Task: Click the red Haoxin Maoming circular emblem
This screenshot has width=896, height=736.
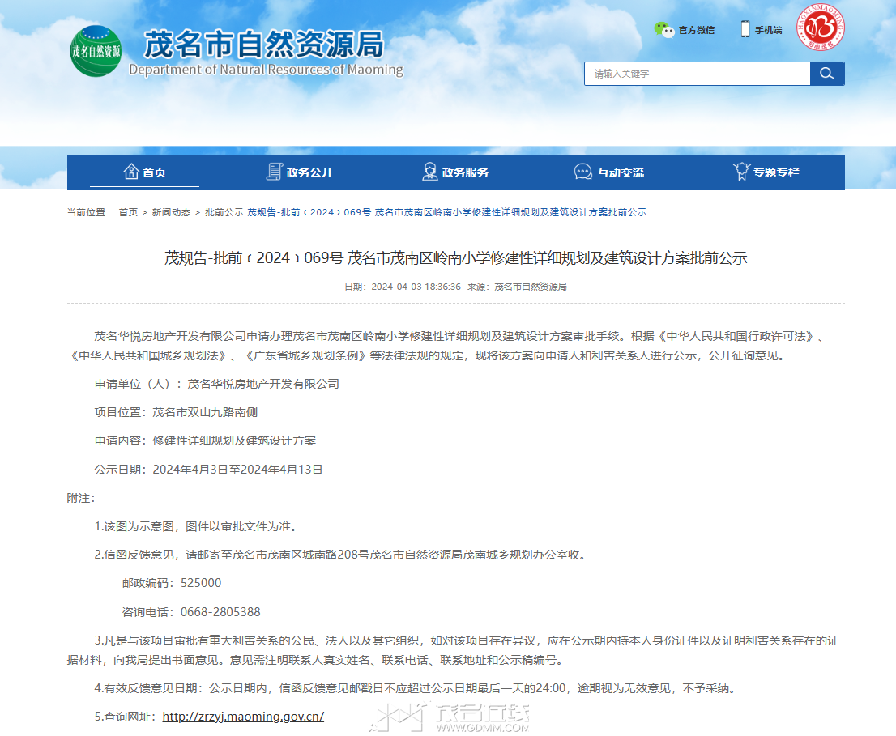Action: (821, 28)
